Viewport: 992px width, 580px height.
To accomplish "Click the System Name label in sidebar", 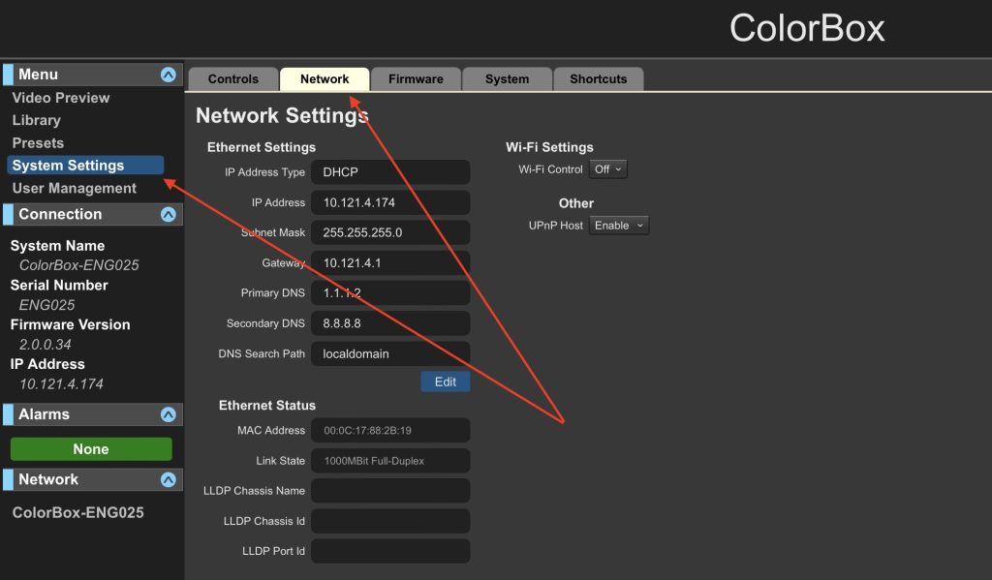I will [x=57, y=245].
